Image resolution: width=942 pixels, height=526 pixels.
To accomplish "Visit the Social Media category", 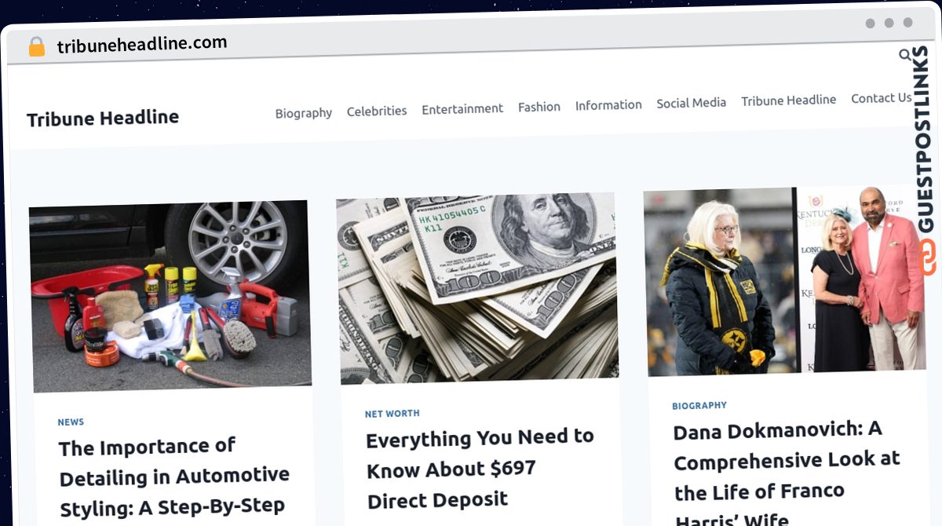I will (x=692, y=102).
